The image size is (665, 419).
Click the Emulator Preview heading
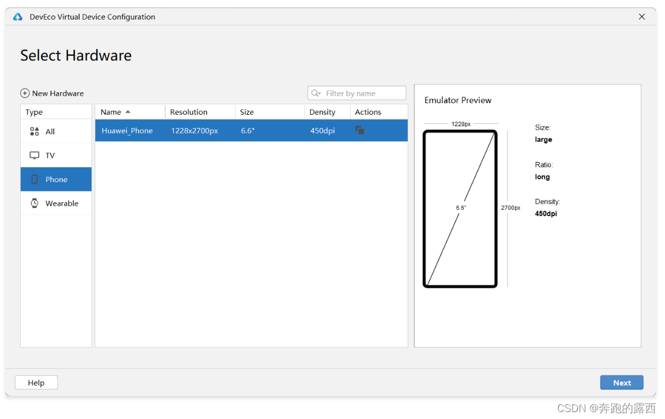coord(457,100)
